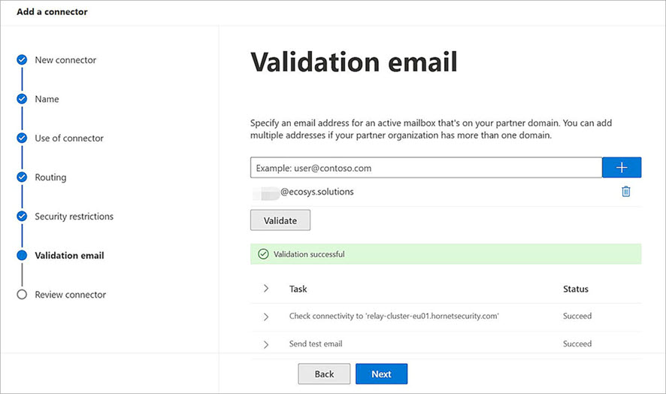Viewport: 666px width, 394px height.
Task: Select the Review connector step circle
Action: tap(22, 295)
